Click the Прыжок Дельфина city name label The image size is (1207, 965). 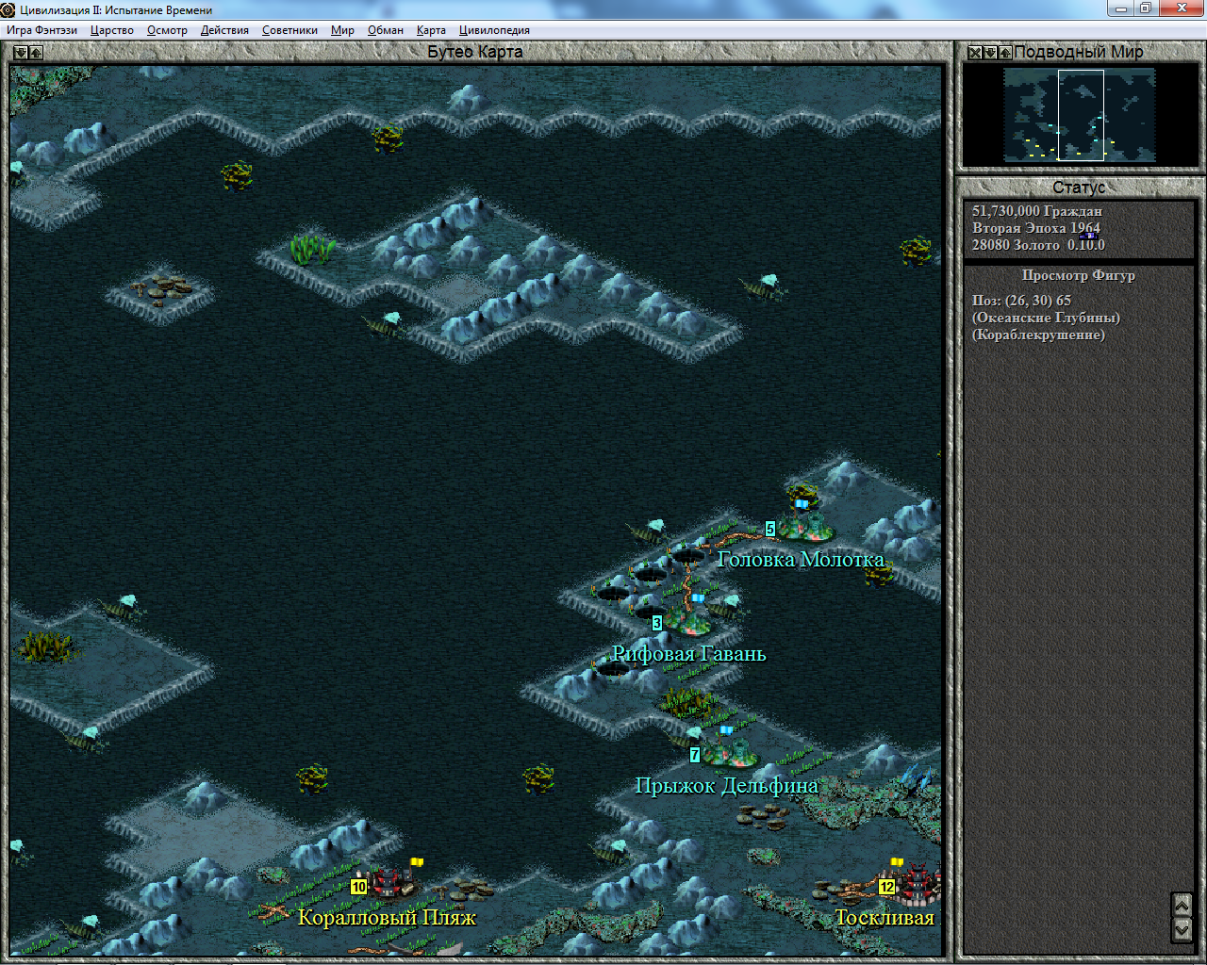pyautogui.click(x=726, y=786)
